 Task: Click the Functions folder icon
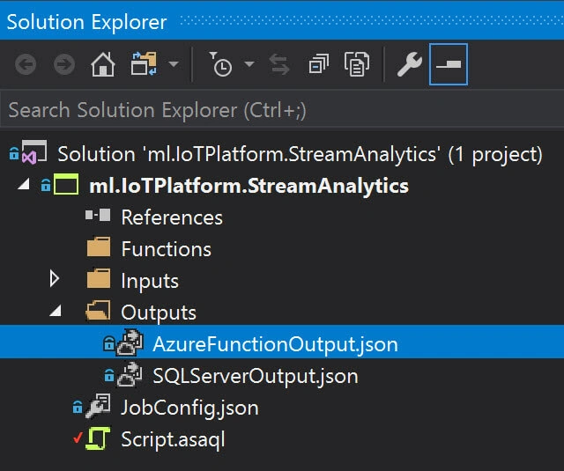(99, 247)
